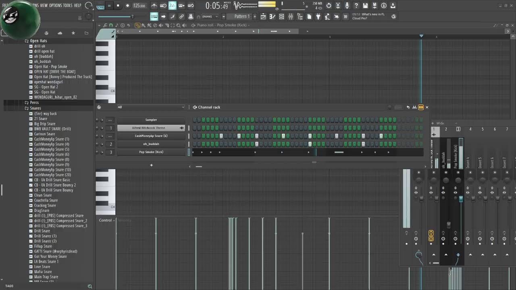Click the Save project disk icon
Image resolution: width=516 pixels, height=290 pixels.
click(x=365, y=6)
